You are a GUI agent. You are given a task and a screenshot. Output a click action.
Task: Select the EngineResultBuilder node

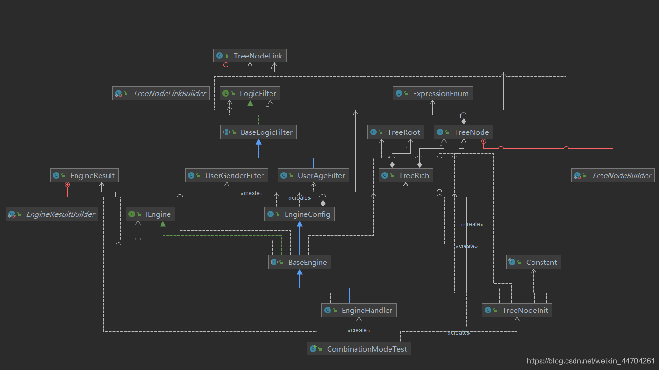click(52, 214)
